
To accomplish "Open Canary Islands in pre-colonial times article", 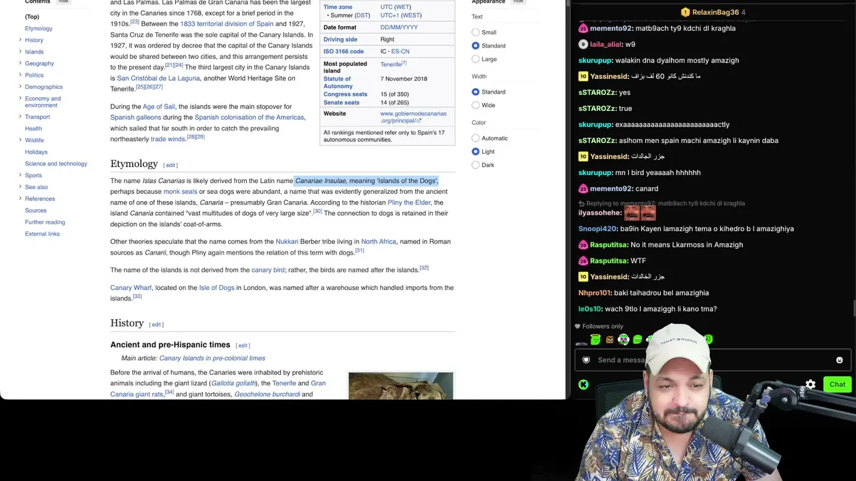I will click(x=212, y=358).
